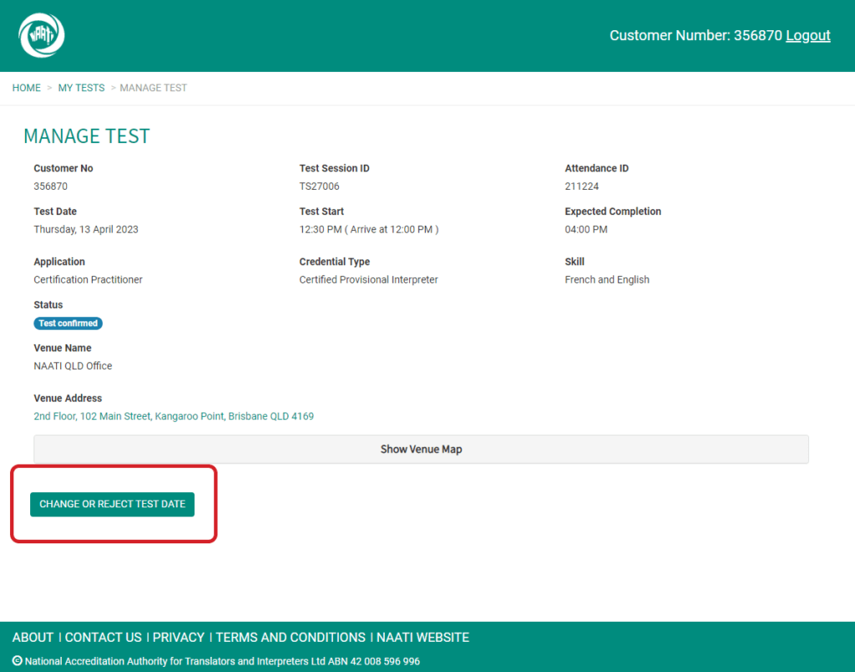Image resolution: width=855 pixels, height=672 pixels.
Task: Select the Test Session ID value TS27006
Action: pos(319,186)
